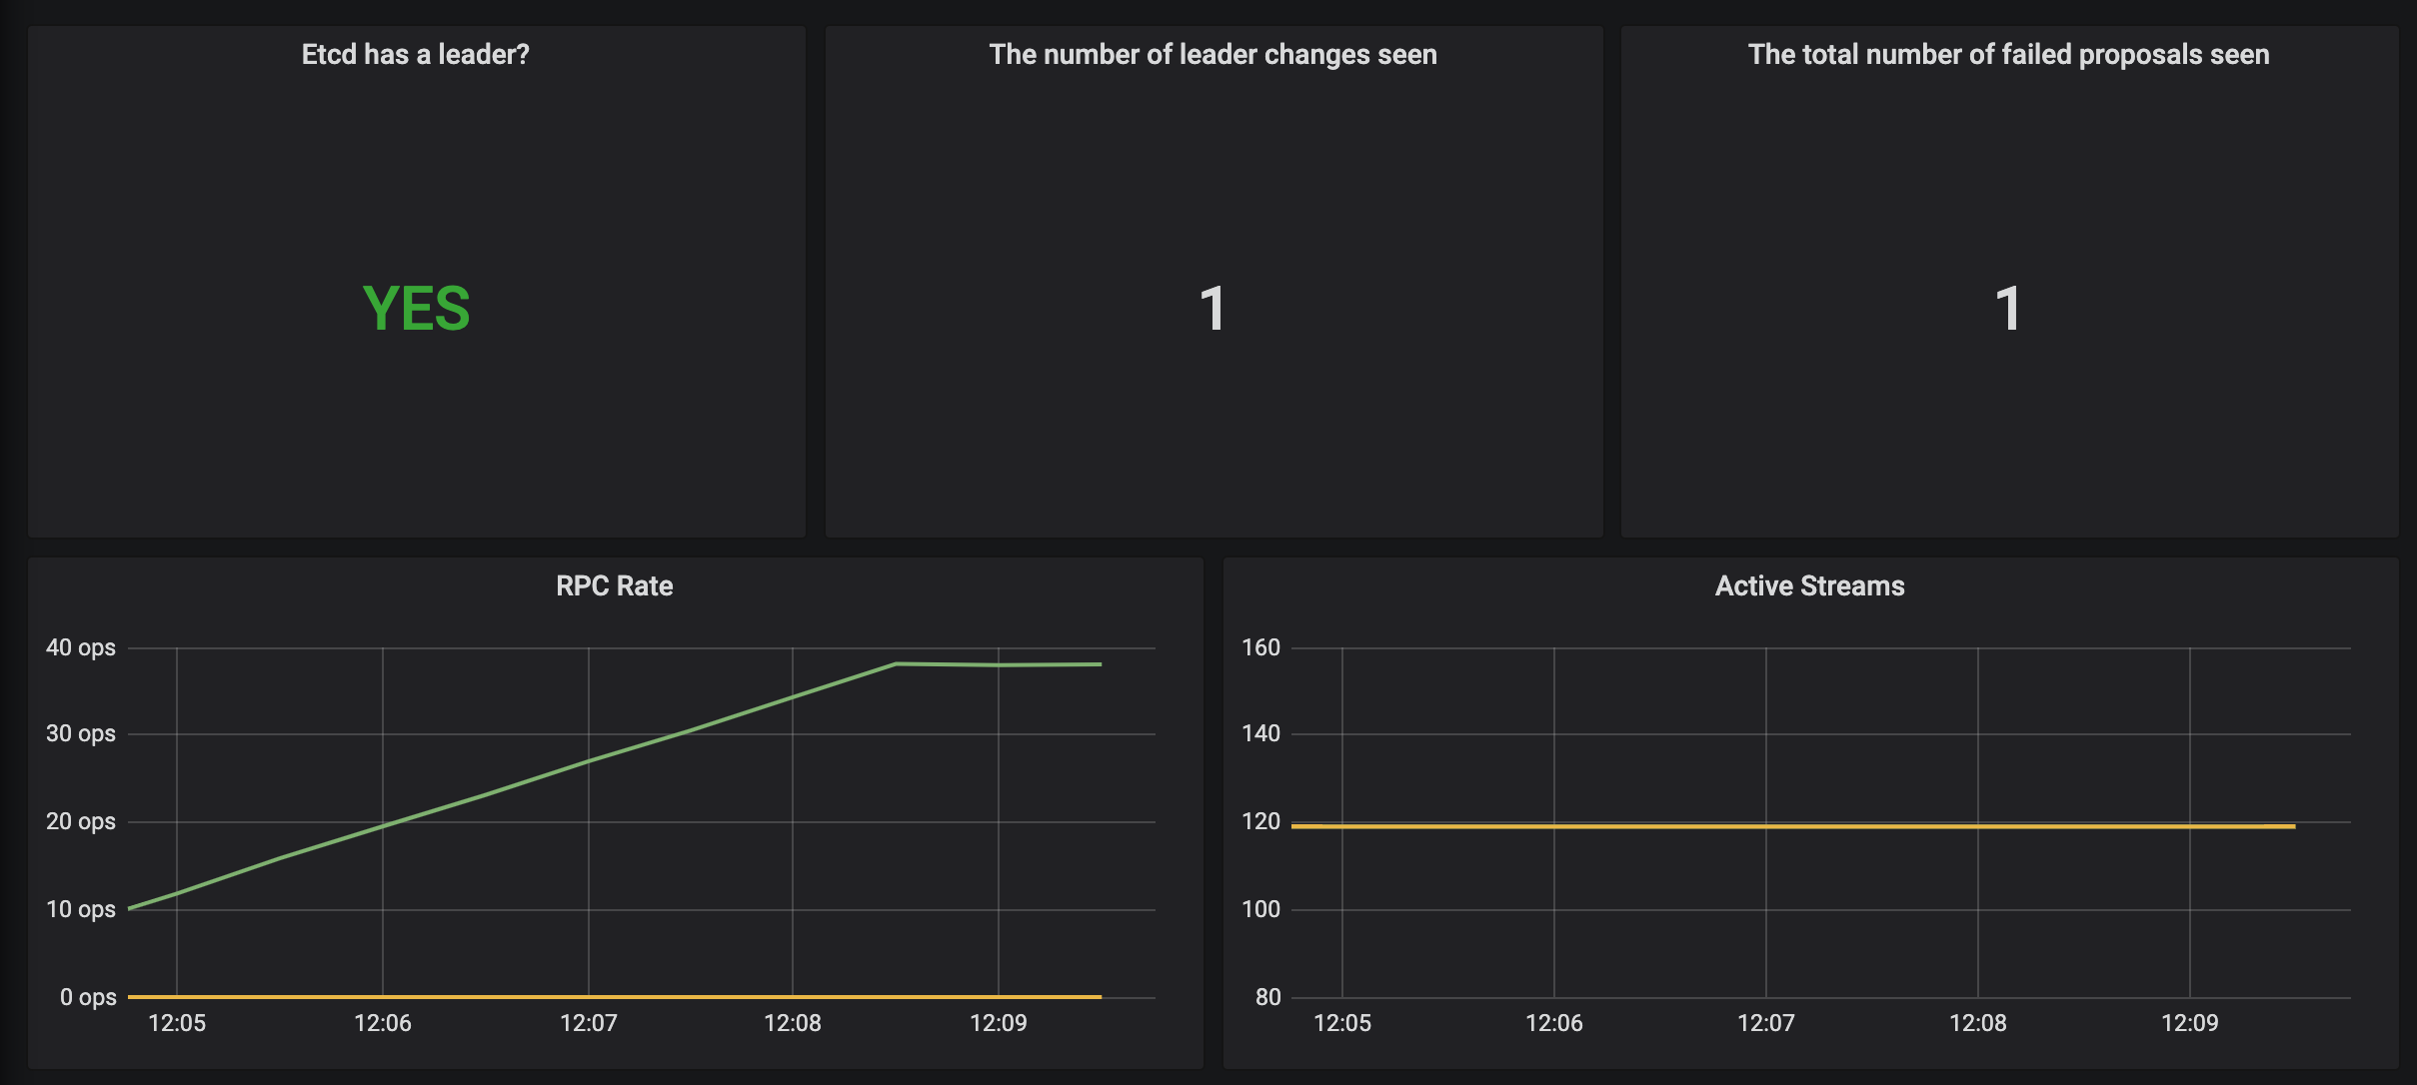Screen dimensions: 2417x1085
Task: Click the RPC Rate panel title
Action: pos(614,586)
